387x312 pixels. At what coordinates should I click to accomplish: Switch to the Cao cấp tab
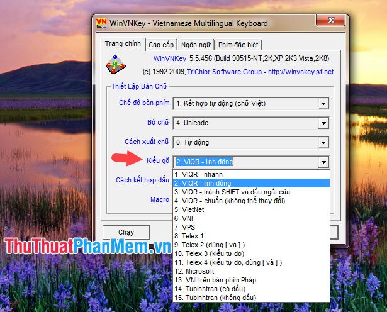160,45
